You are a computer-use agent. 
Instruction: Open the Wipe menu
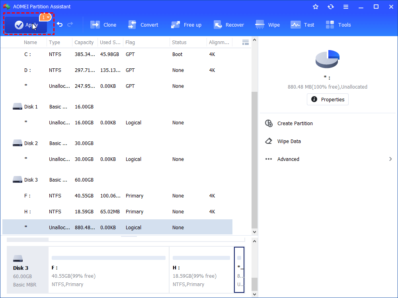[x=267, y=25]
